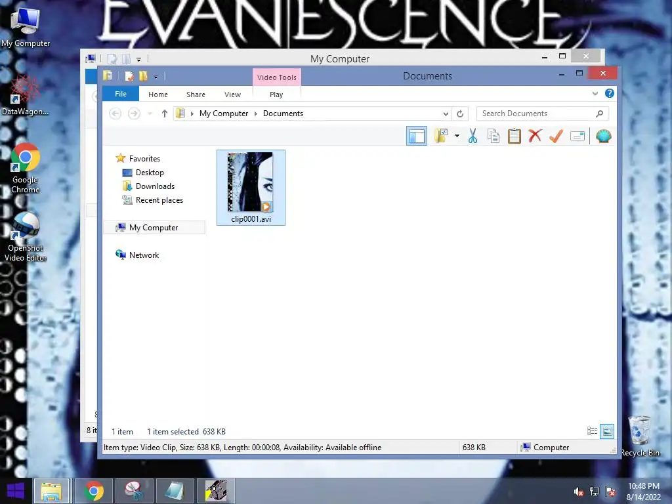Screen dimensions: 672x504
Task: Launch the OpenShot Video Editor shortcut
Action: click(26, 236)
